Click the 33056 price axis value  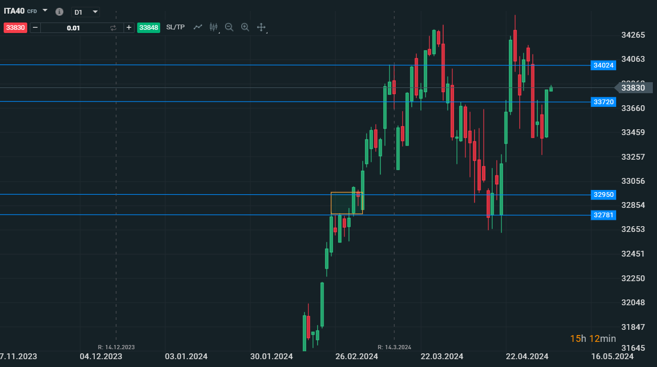[633, 181]
